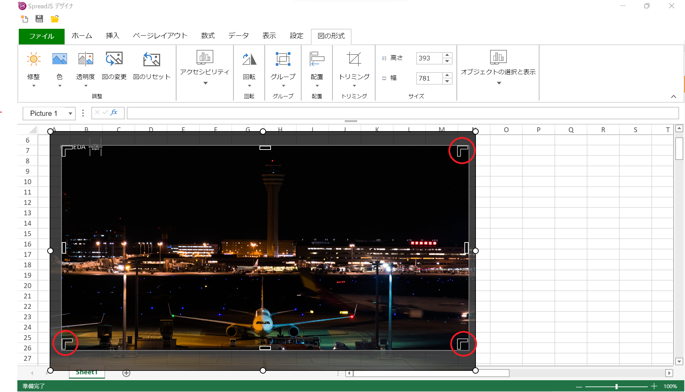
Task: Increase the 高さ height value
Action: 447,55
